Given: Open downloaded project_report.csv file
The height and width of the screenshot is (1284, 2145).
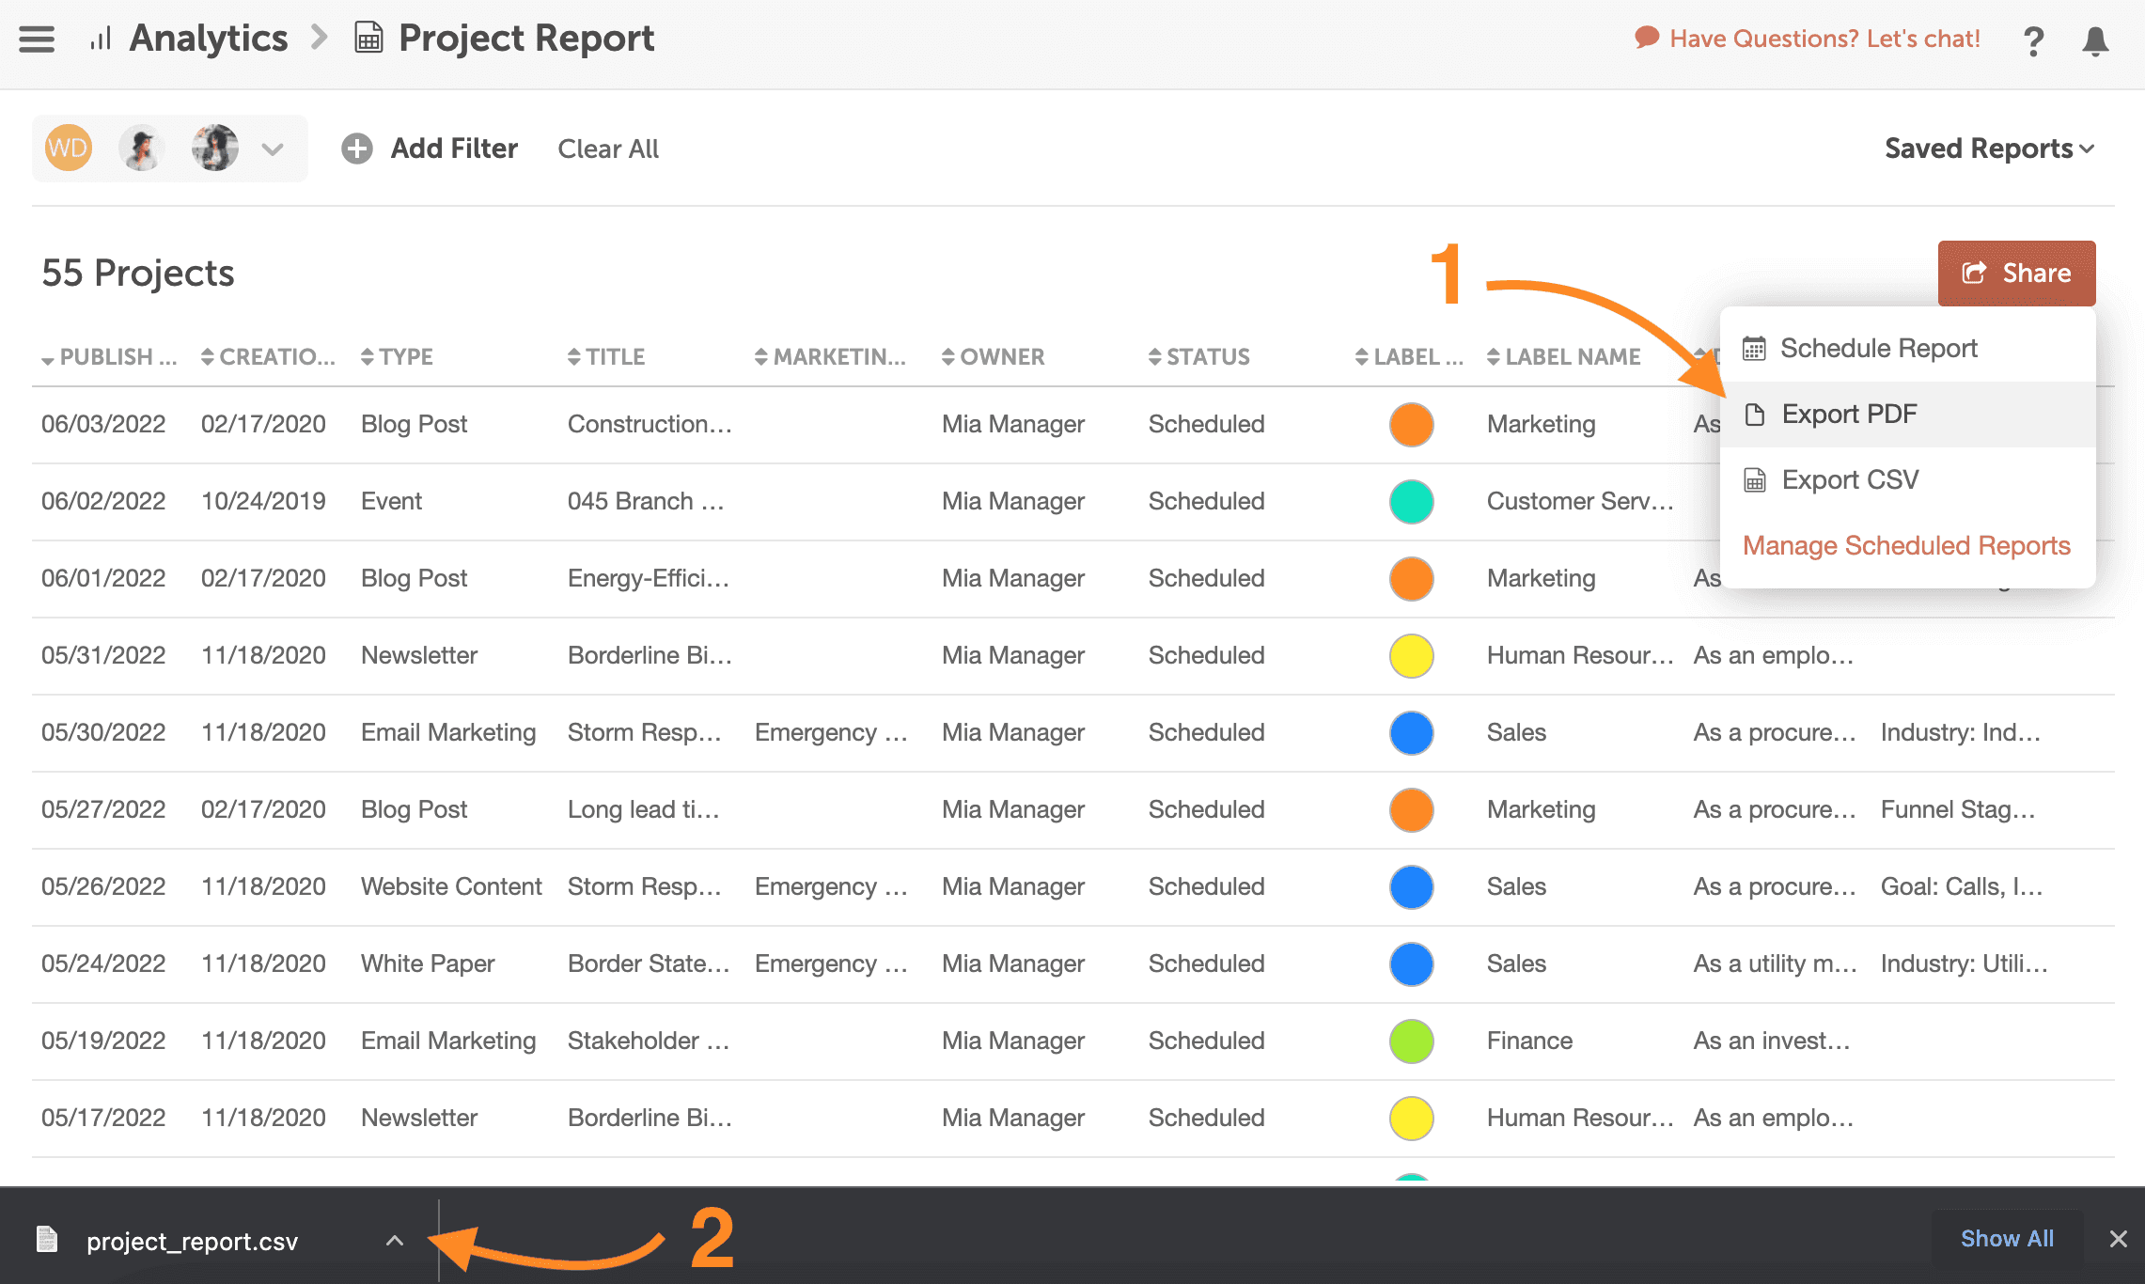Looking at the screenshot, I should (x=192, y=1241).
